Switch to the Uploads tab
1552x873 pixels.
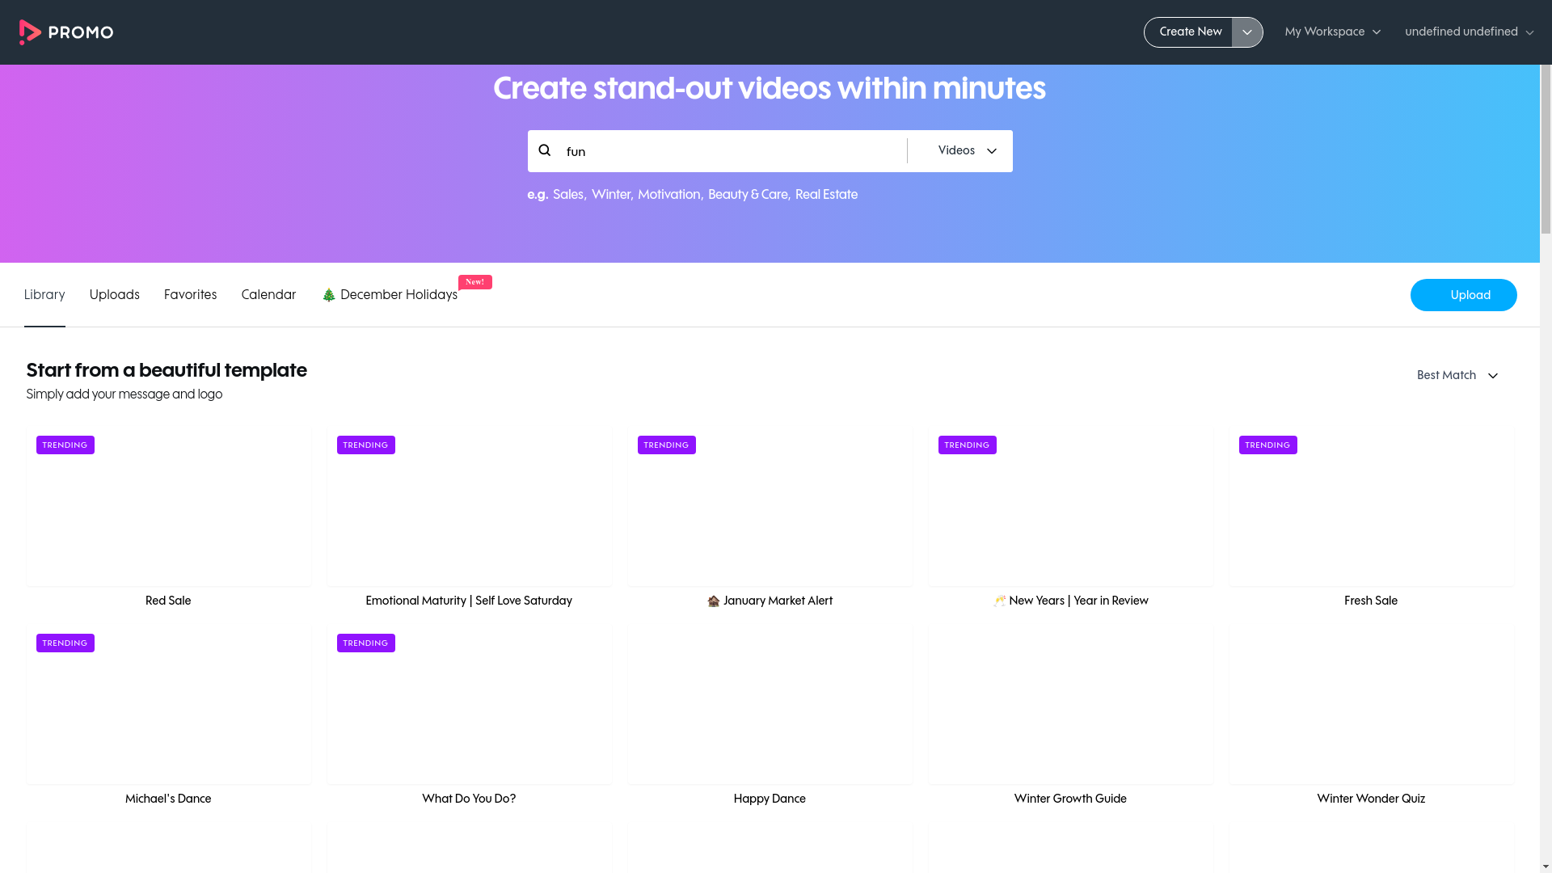(115, 295)
